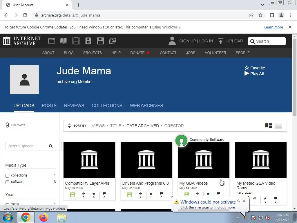Click the Internet Archive search field
The width and height of the screenshot is (297, 223).
click(x=267, y=41)
